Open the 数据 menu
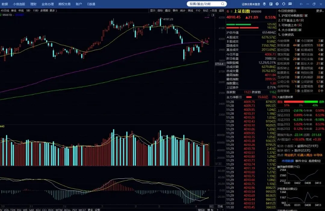Screen dimensions: 325x211 click(x=5, y=4)
